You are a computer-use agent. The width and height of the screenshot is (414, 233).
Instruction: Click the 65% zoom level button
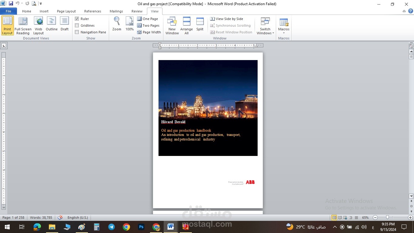pos(365,218)
